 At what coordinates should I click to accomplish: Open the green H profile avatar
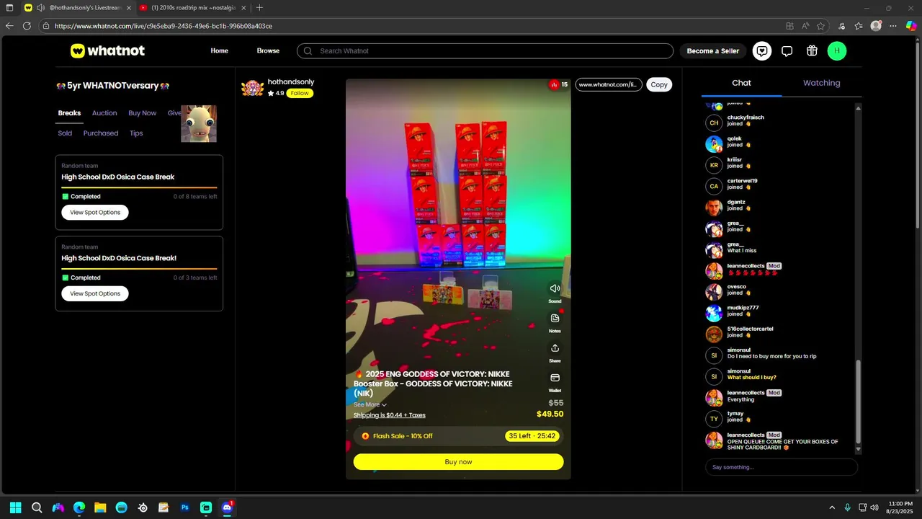pyautogui.click(x=836, y=50)
